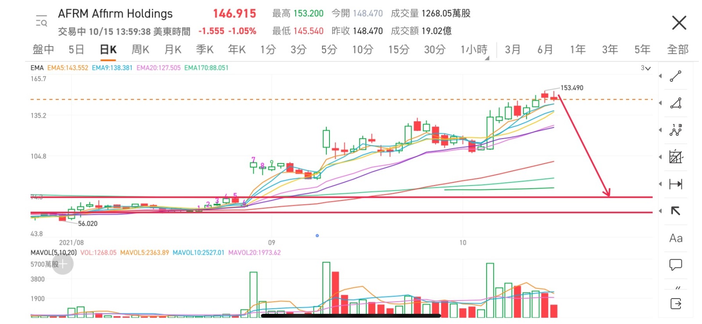The width and height of the screenshot is (702, 324).
Task: Tap the EMA170:88.051 value
Action: (206, 68)
